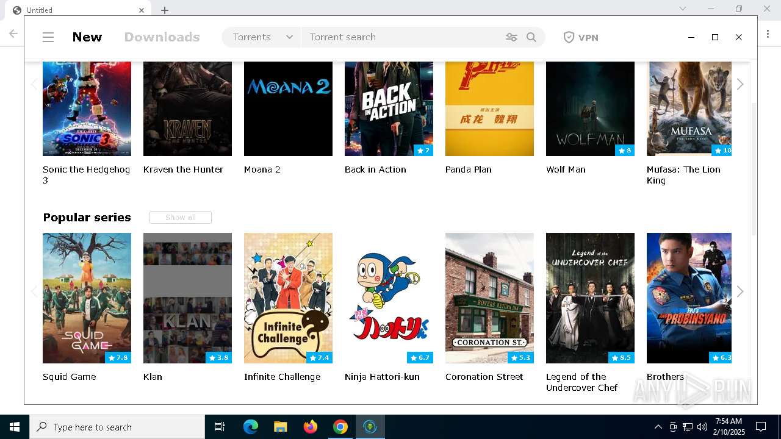Click the magnifier search icon
This screenshot has height=439, width=781.
tap(531, 37)
